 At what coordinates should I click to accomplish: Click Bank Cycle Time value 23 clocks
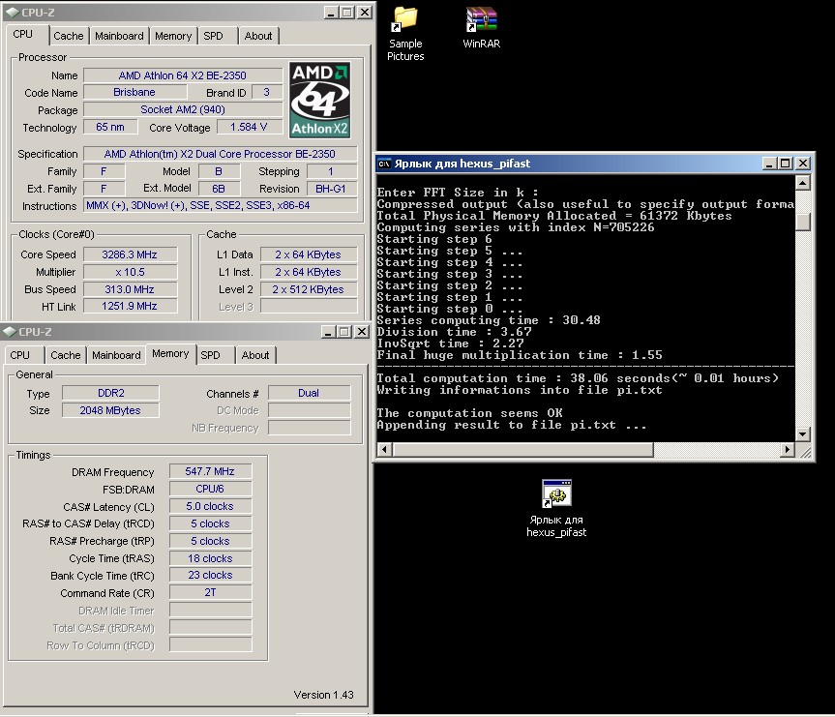pyautogui.click(x=210, y=576)
